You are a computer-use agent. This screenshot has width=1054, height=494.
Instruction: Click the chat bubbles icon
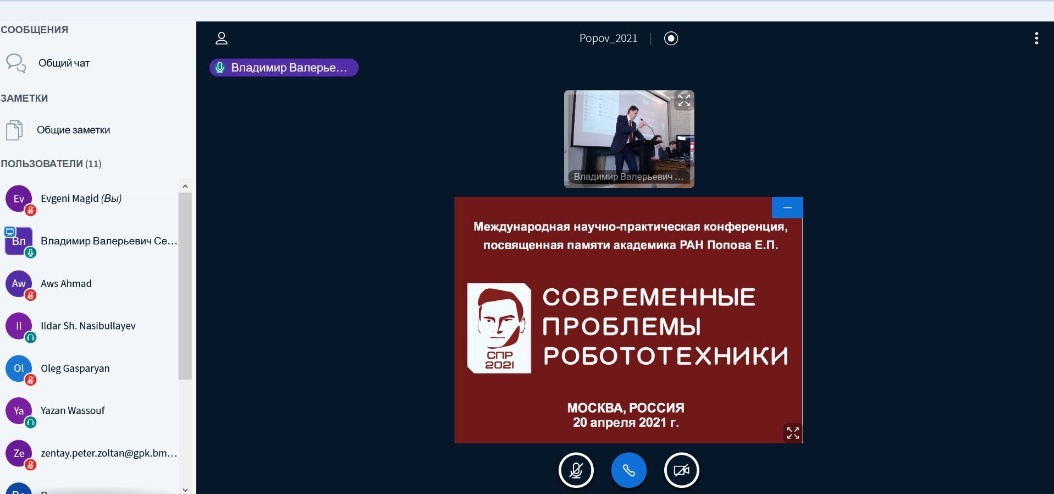tap(16, 63)
